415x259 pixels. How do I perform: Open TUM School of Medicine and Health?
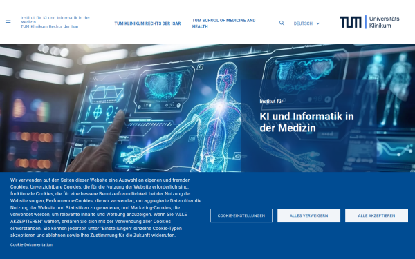click(x=223, y=23)
